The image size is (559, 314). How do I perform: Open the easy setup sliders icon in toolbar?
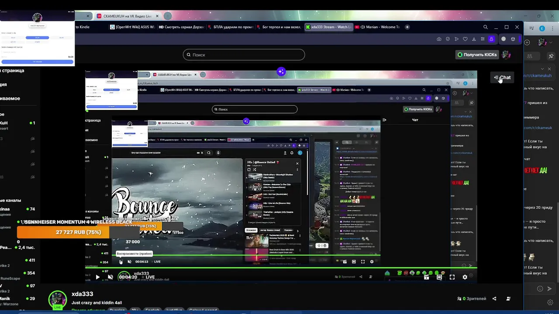coord(483,39)
